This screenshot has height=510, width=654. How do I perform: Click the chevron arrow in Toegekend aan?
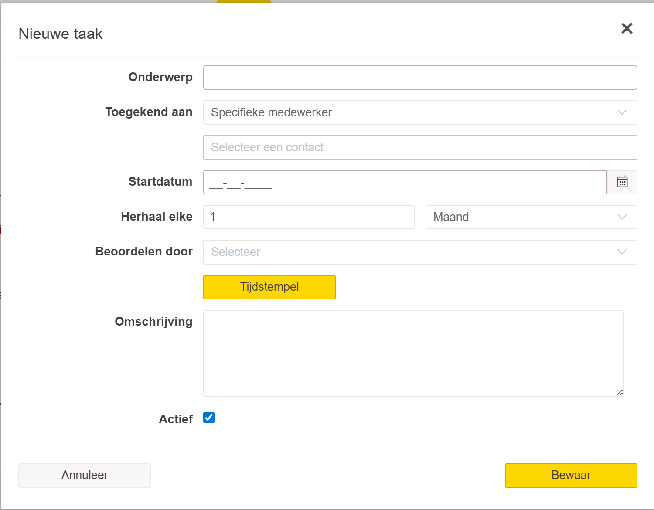point(622,112)
